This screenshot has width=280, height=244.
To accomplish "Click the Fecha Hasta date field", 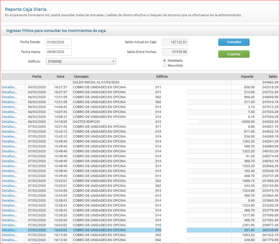I will (59, 52).
